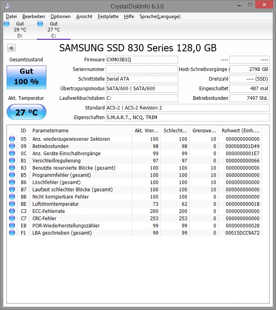The image size is (276, 310).
Task: Click the ID column header
Action: tap(24, 130)
